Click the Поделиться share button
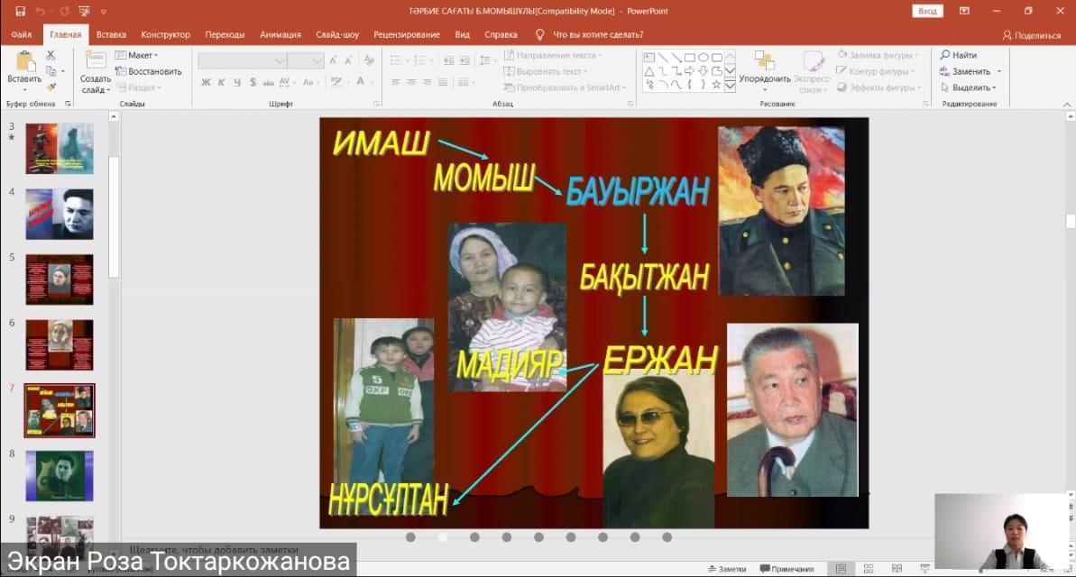The width and height of the screenshot is (1076, 577). pyautogui.click(x=1032, y=35)
